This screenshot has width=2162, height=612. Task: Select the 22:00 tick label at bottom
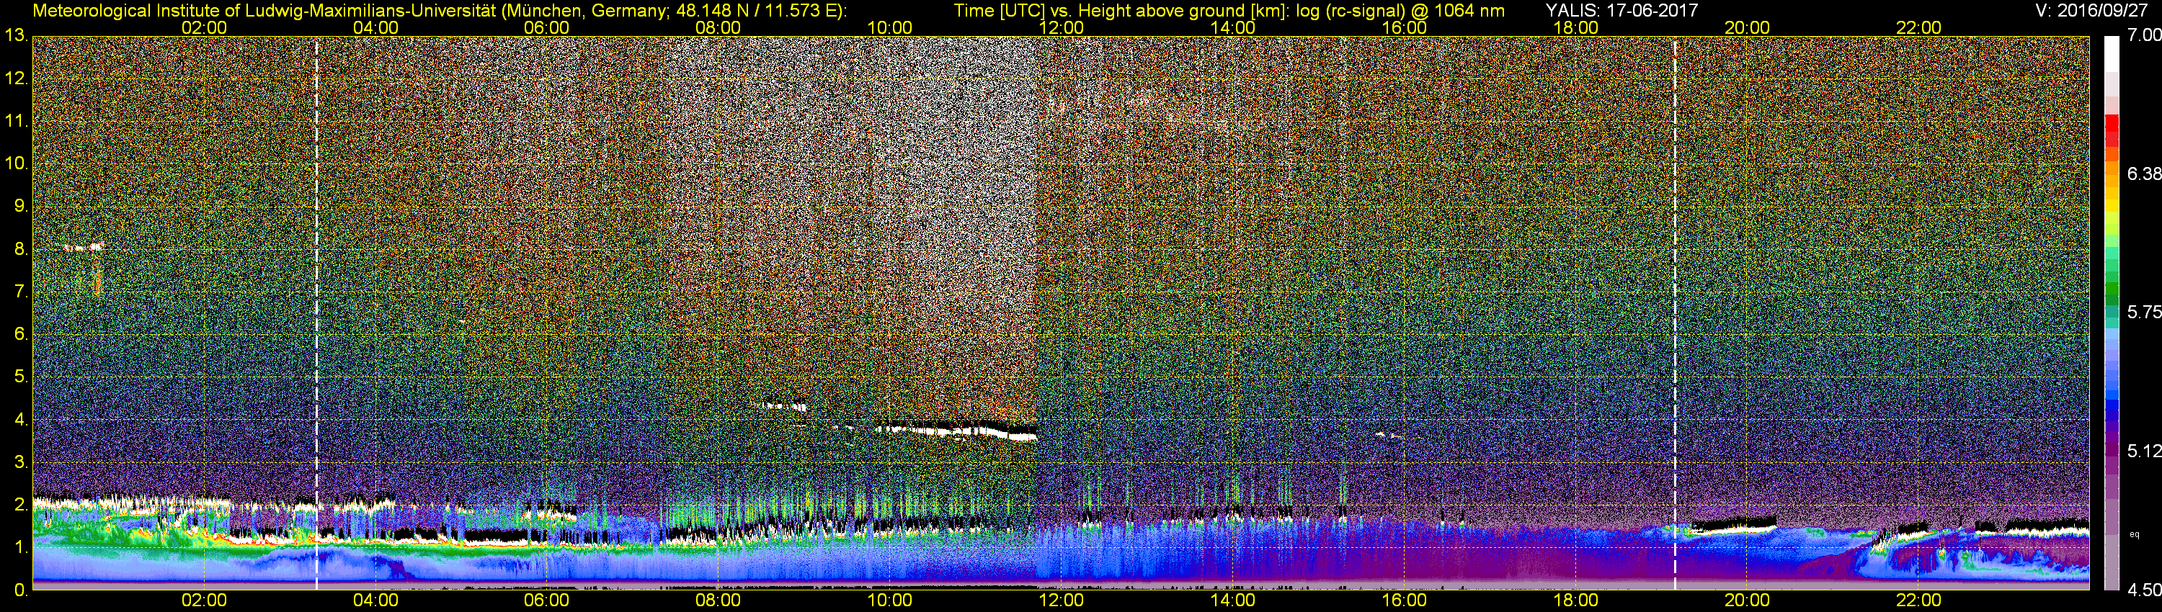[x=1918, y=600]
